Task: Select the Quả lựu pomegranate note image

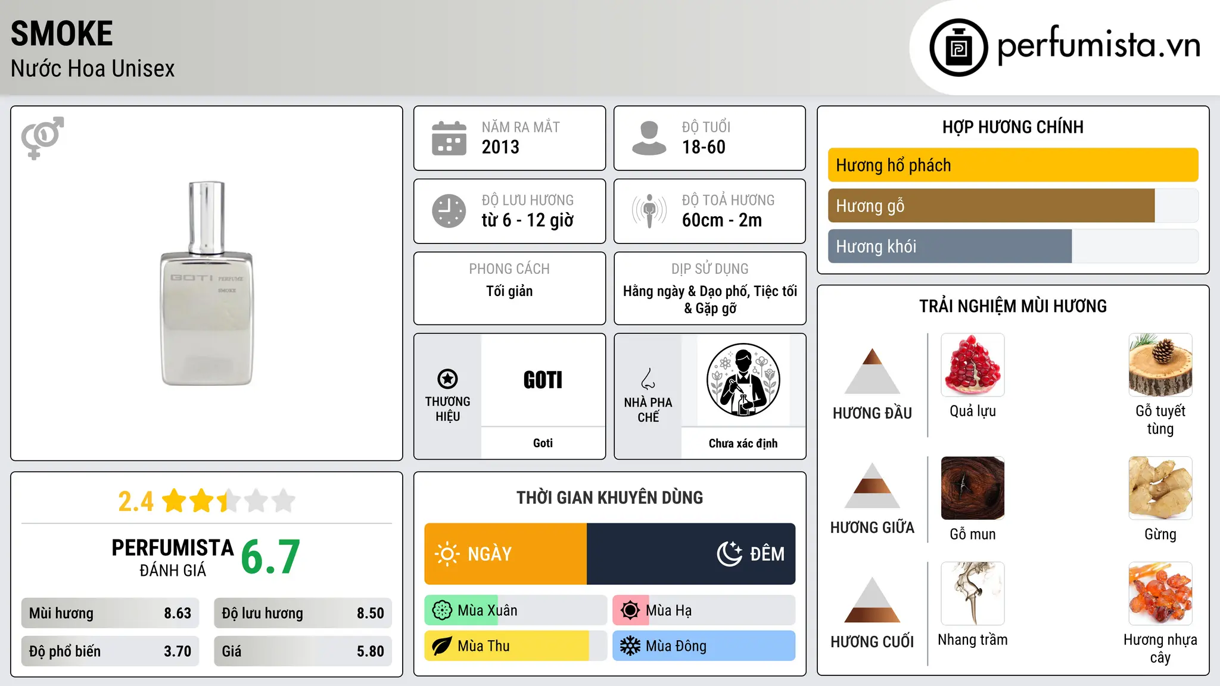Action: pyautogui.click(x=973, y=365)
